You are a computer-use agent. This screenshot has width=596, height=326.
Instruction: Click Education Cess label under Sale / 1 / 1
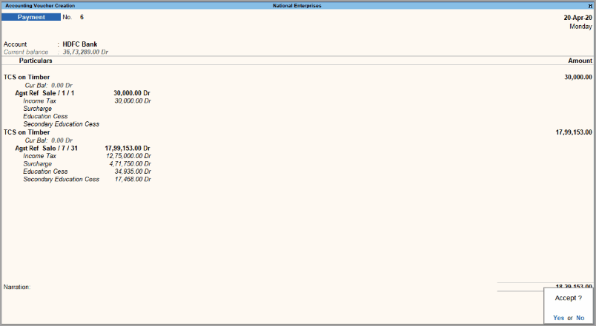pyautogui.click(x=45, y=116)
